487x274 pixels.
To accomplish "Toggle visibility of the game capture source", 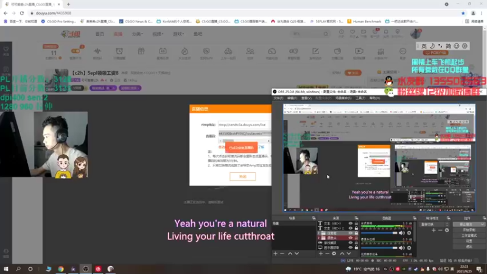I will click(x=351, y=242).
